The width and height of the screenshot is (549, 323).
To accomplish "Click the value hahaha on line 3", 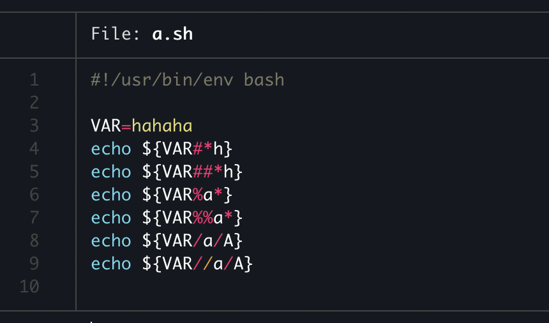I will (162, 126).
